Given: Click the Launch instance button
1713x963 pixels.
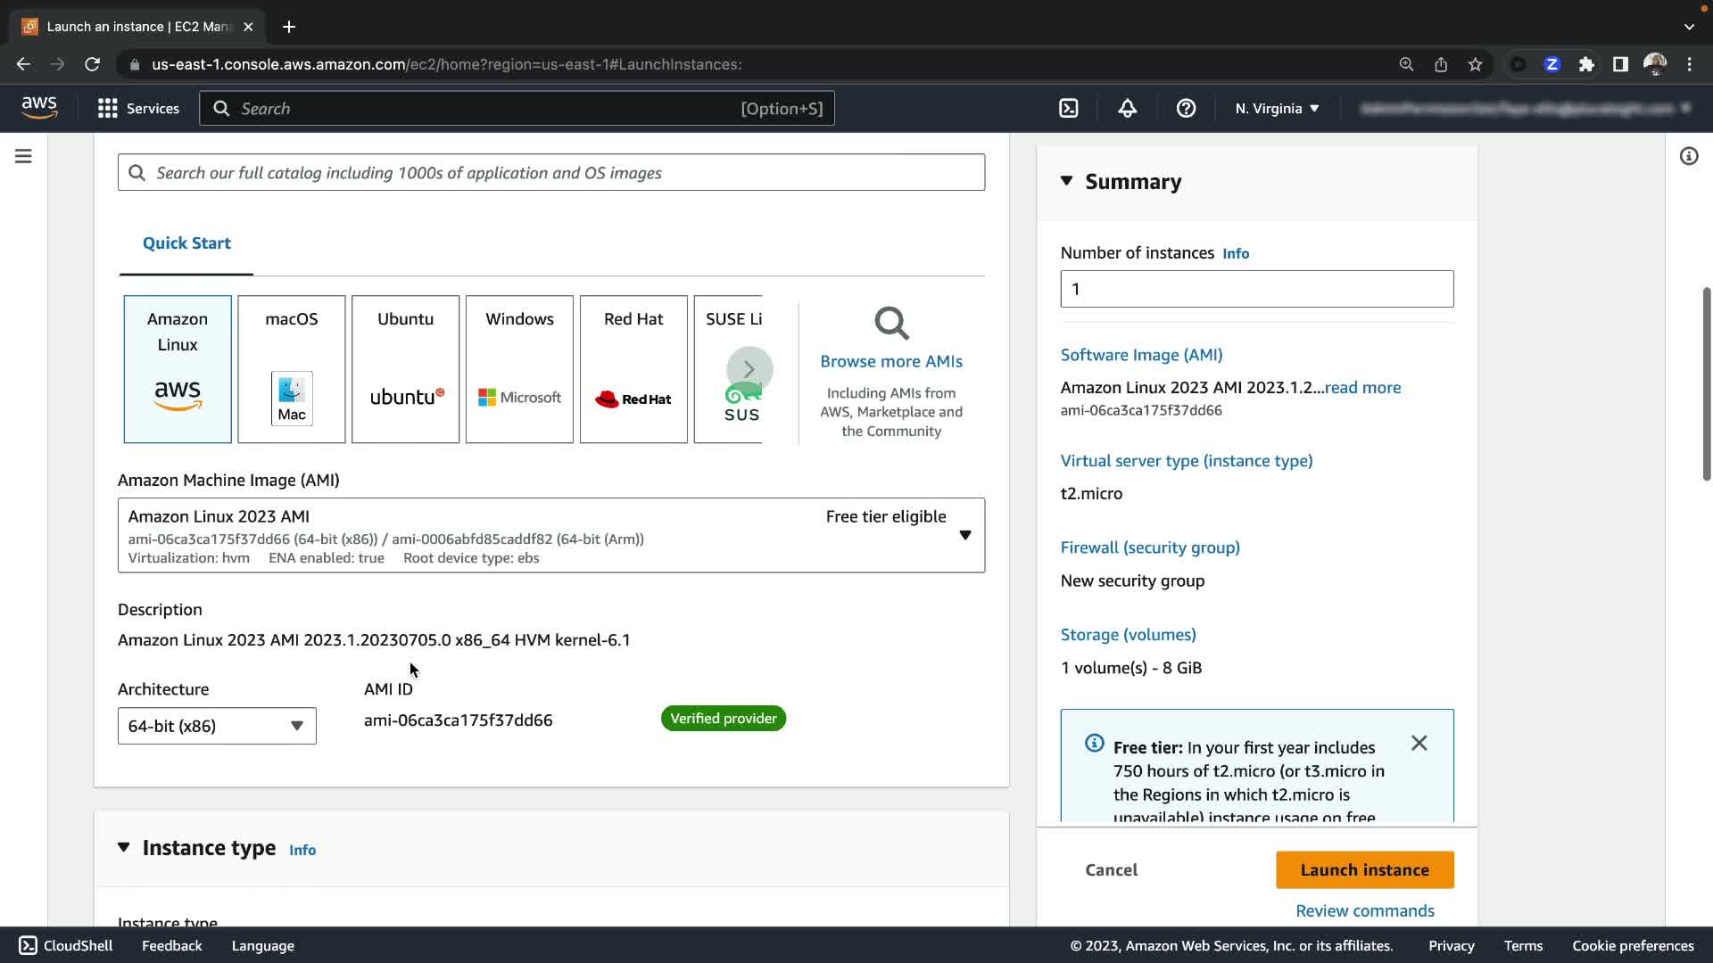Looking at the screenshot, I should tap(1364, 869).
